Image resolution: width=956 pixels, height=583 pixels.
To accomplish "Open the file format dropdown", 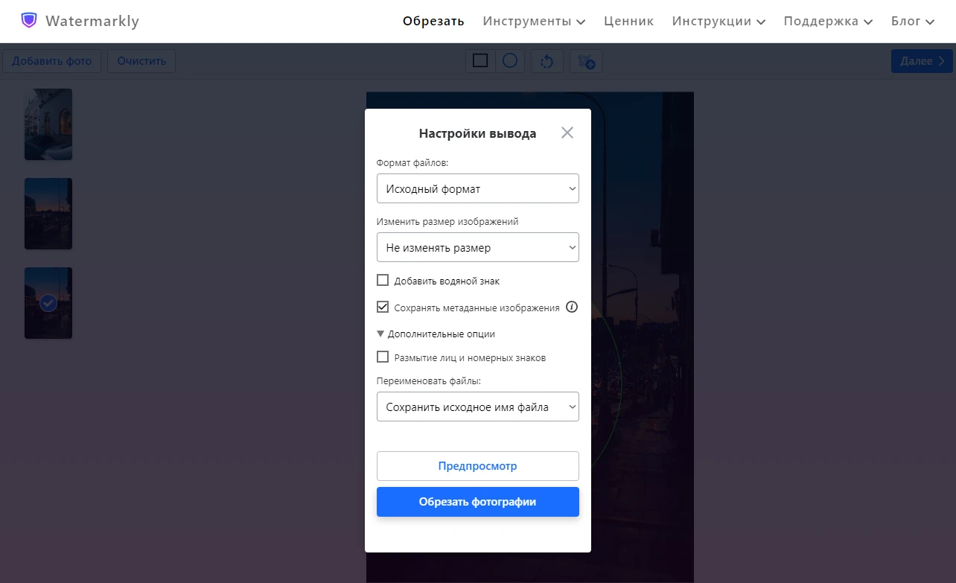I will pos(478,188).
